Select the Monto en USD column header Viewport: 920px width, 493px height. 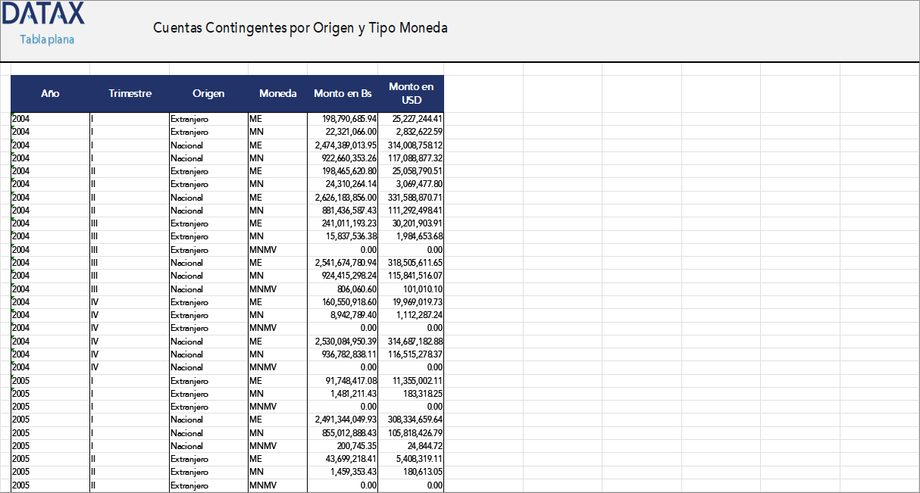click(411, 93)
